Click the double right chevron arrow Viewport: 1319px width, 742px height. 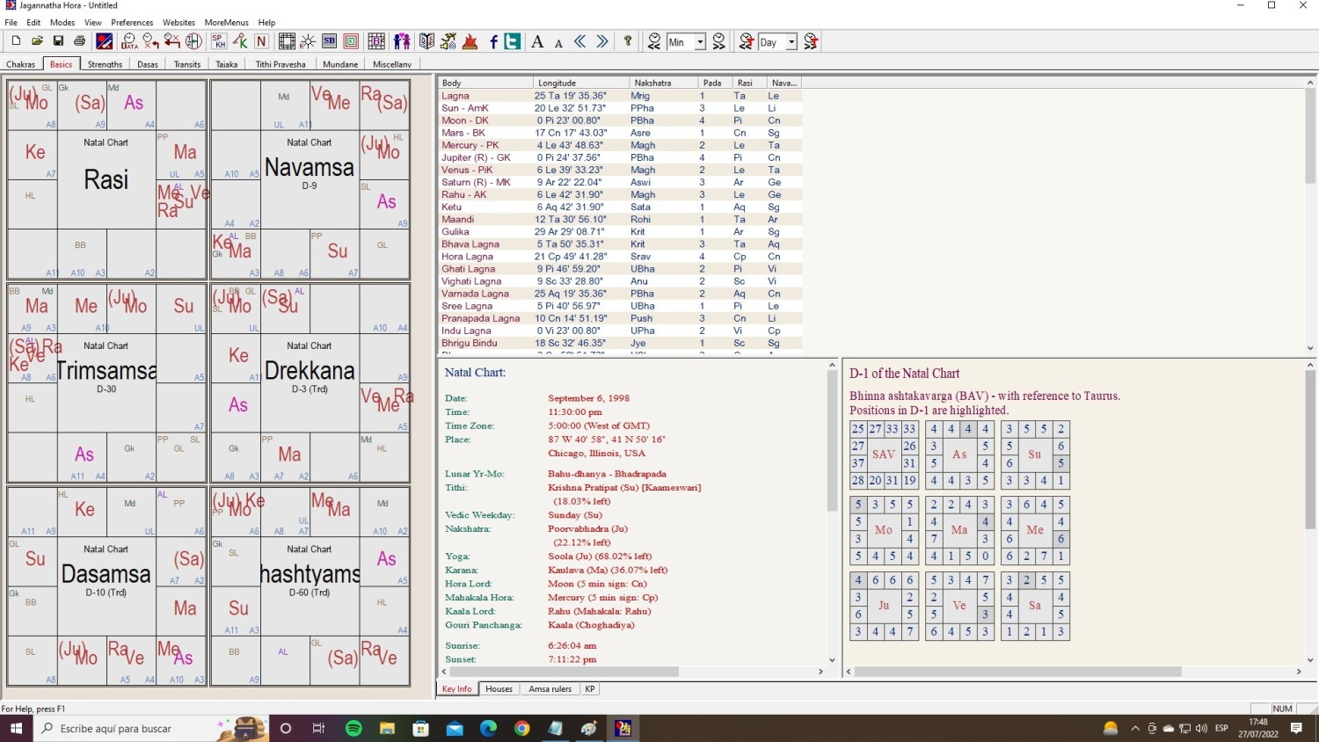pos(602,41)
